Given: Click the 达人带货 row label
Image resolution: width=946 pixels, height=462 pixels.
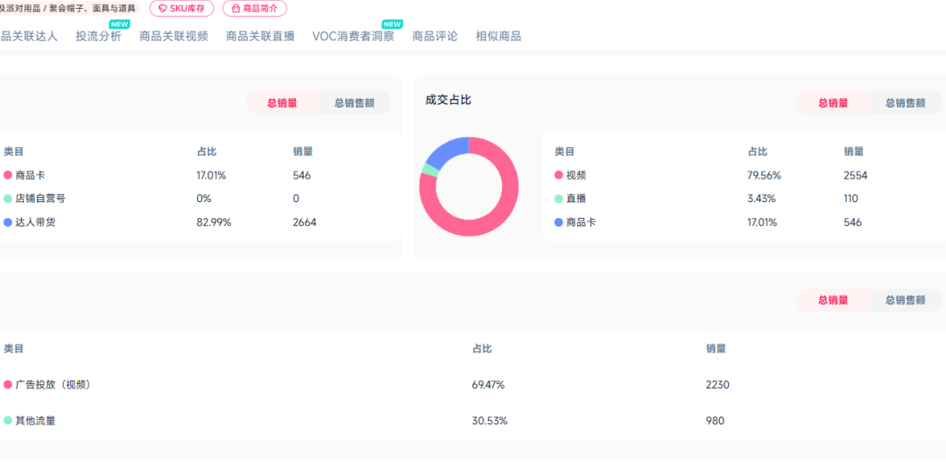Looking at the screenshot, I should (36, 222).
